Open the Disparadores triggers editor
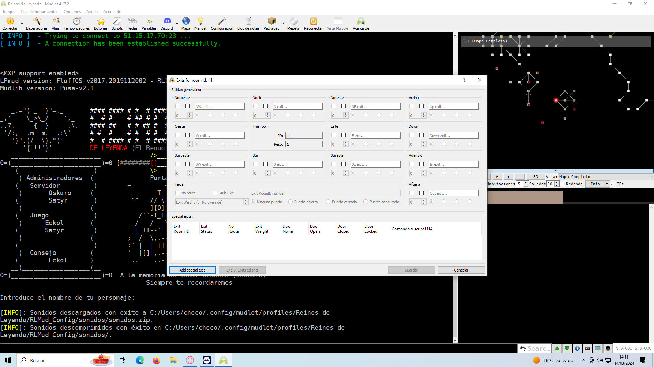The height and width of the screenshot is (367, 654). tap(36, 23)
